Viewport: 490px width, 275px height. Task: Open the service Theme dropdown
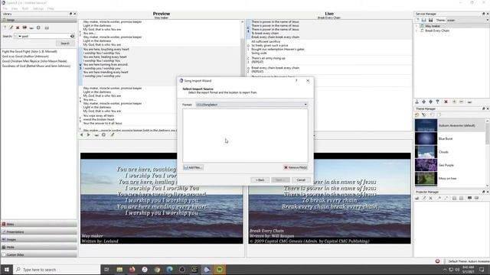click(x=468, y=21)
